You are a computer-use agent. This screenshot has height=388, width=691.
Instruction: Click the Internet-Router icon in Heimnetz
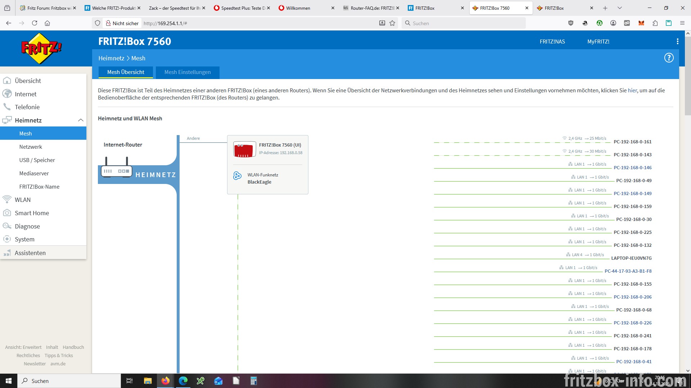(x=117, y=167)
